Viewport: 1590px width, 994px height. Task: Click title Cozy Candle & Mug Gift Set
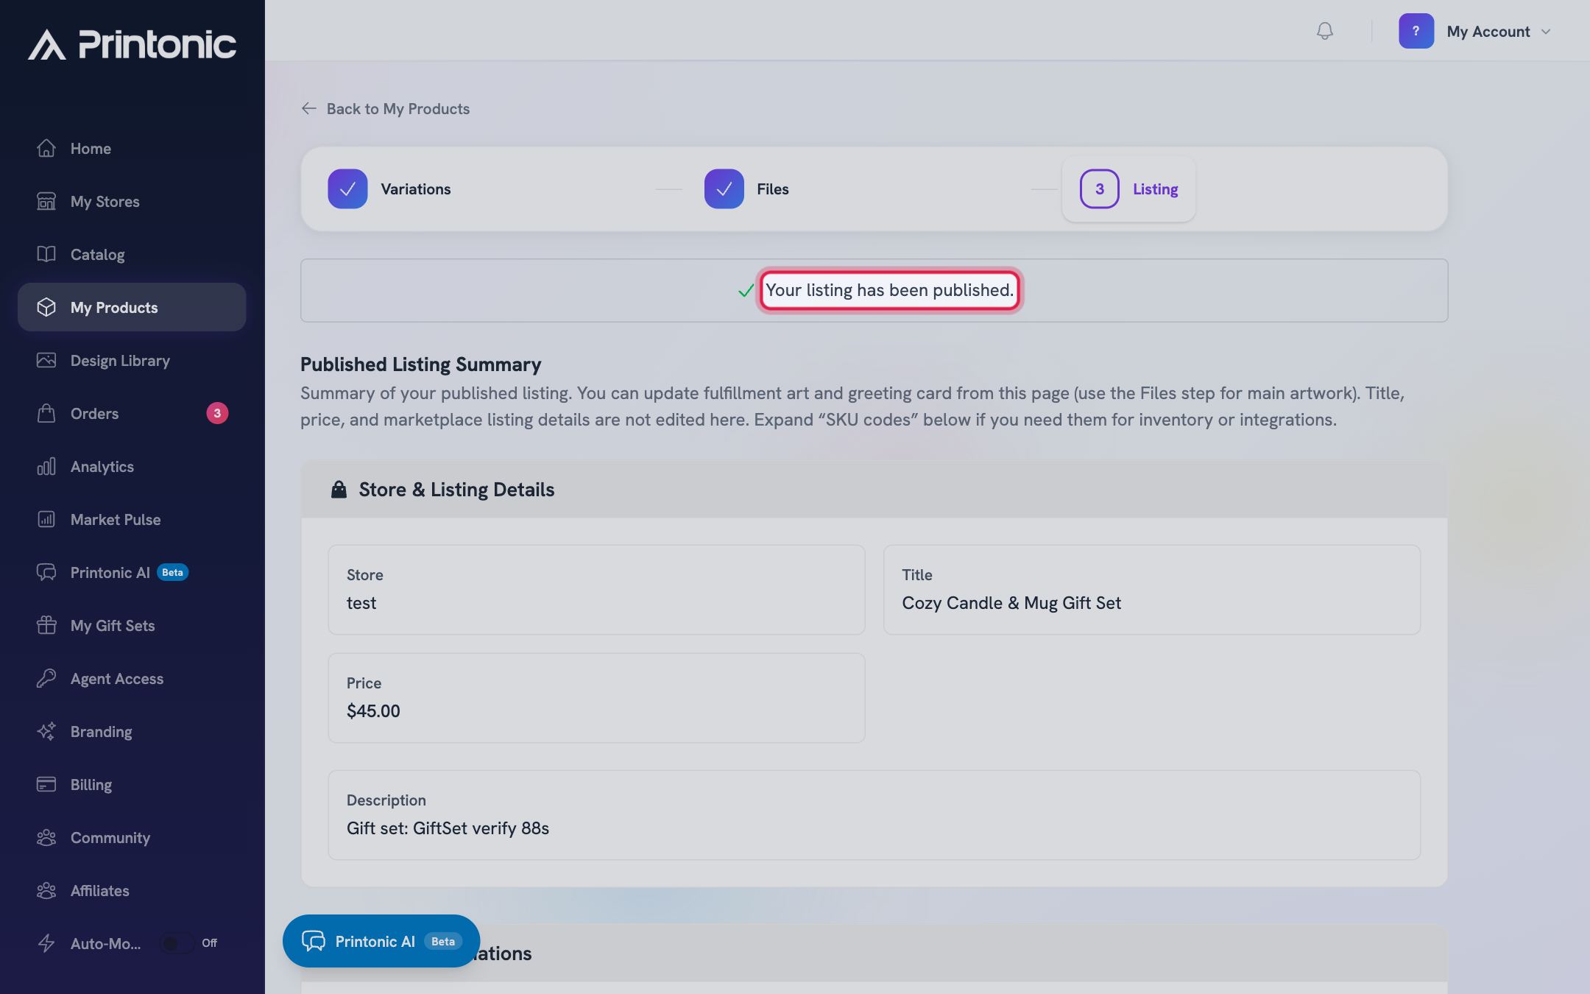[x=1011, y=603]
